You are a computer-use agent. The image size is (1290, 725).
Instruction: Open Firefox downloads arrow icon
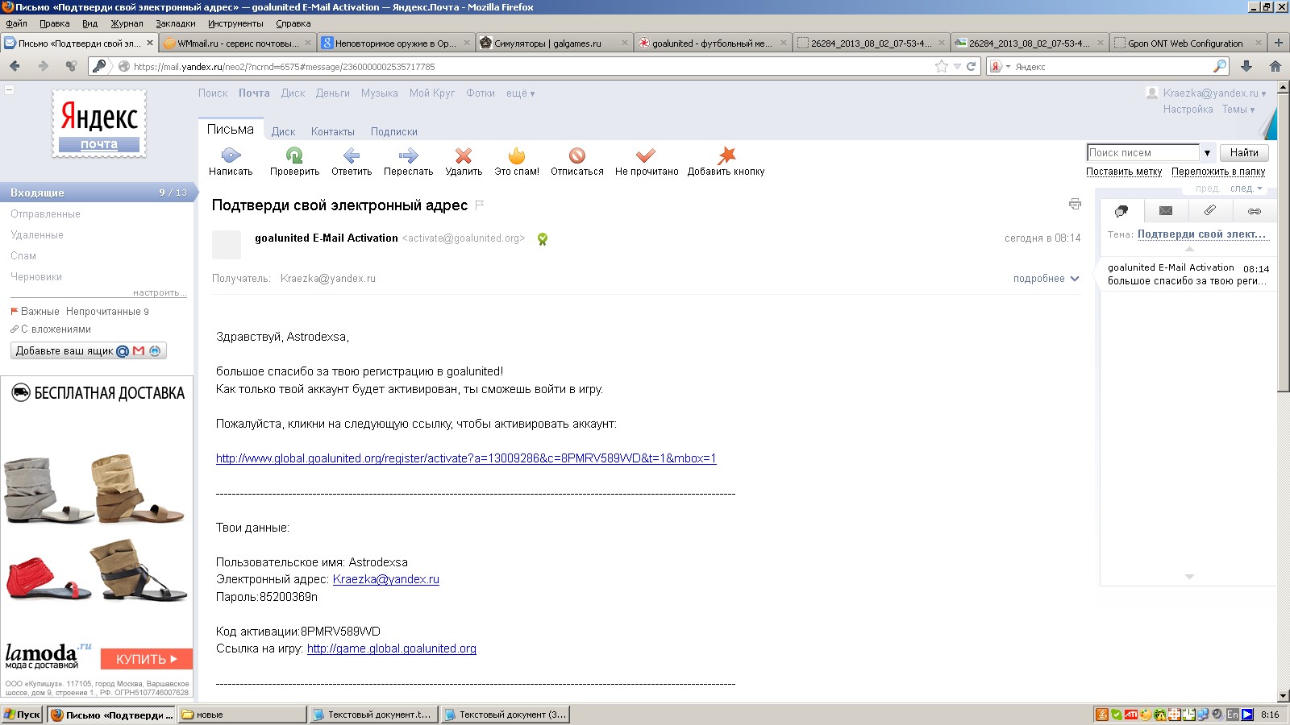click(1246, 66)
